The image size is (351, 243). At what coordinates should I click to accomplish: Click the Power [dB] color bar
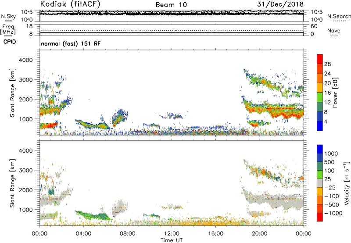click(x=320, y=93)
